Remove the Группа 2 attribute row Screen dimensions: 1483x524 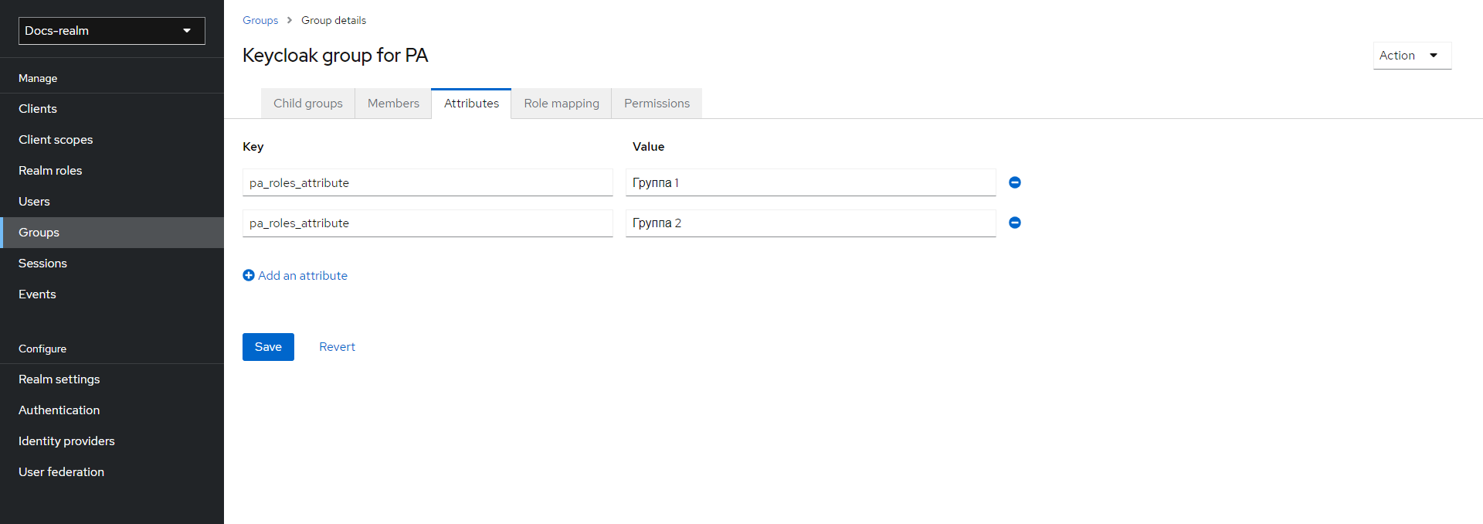[x=1015, y=223]
